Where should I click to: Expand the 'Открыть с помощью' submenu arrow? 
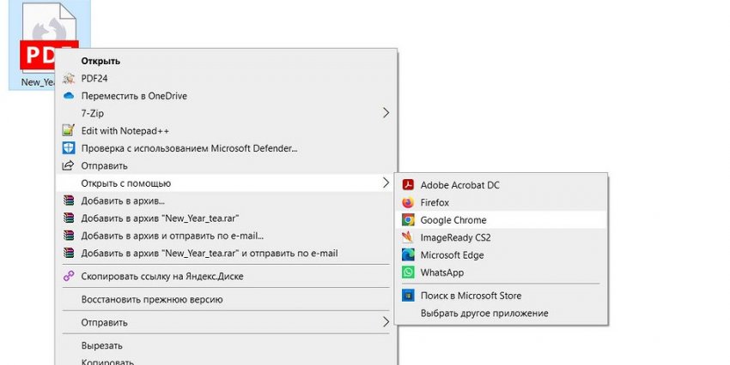click(x=386, y=182)
